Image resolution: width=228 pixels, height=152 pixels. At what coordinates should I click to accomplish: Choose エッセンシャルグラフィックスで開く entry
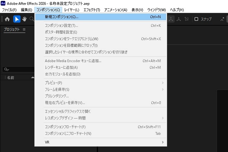click(101, 112)
